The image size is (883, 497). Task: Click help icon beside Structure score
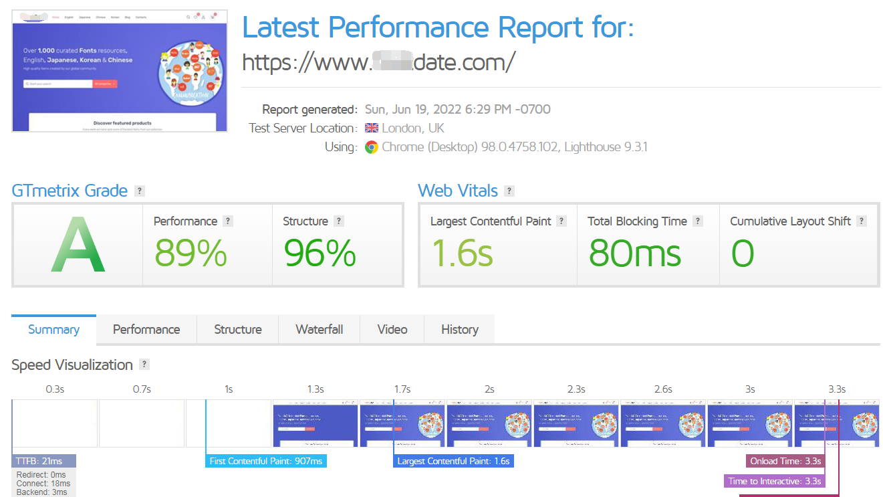339,221
